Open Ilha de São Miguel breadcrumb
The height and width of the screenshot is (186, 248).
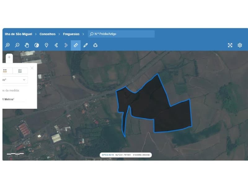coord(18,34)
